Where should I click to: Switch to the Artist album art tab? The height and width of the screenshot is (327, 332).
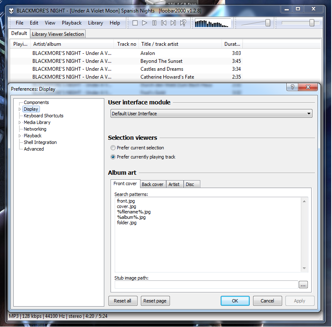pos(174,184)
